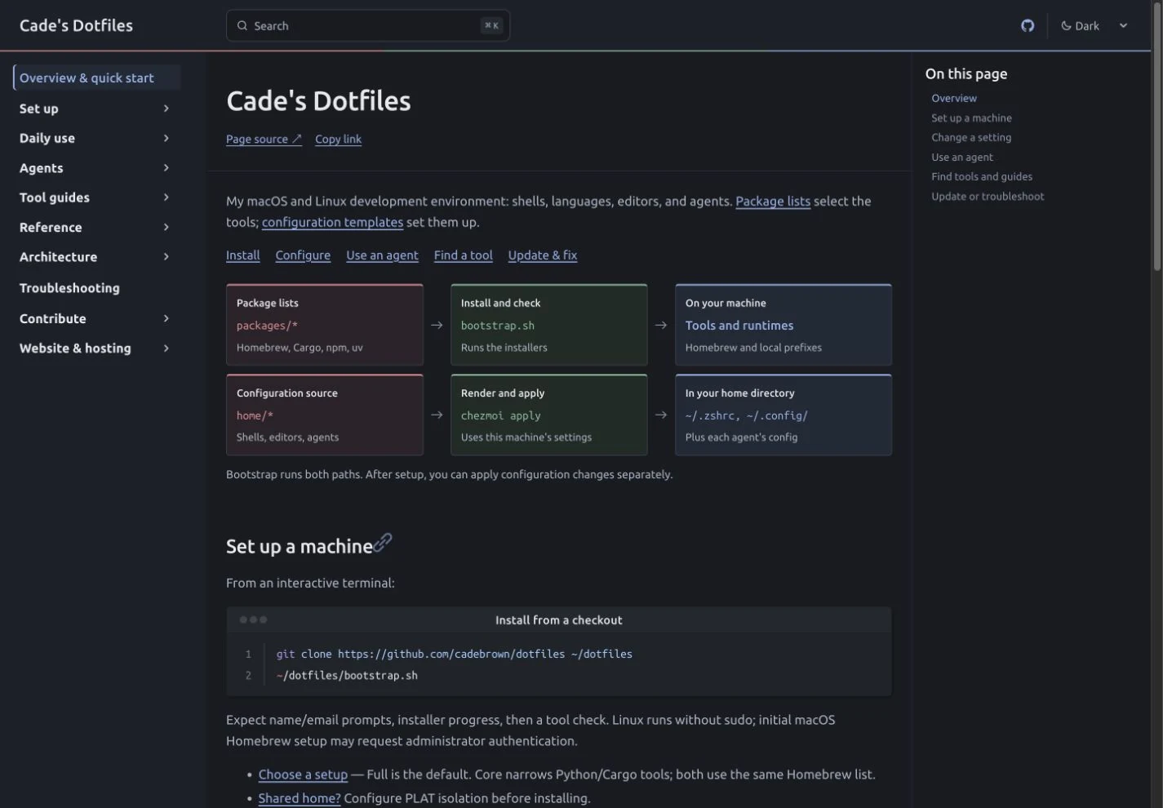The image size is (1163, 808).
Task: Click the Tools and runtimes card link
Action: coord(739,325)
